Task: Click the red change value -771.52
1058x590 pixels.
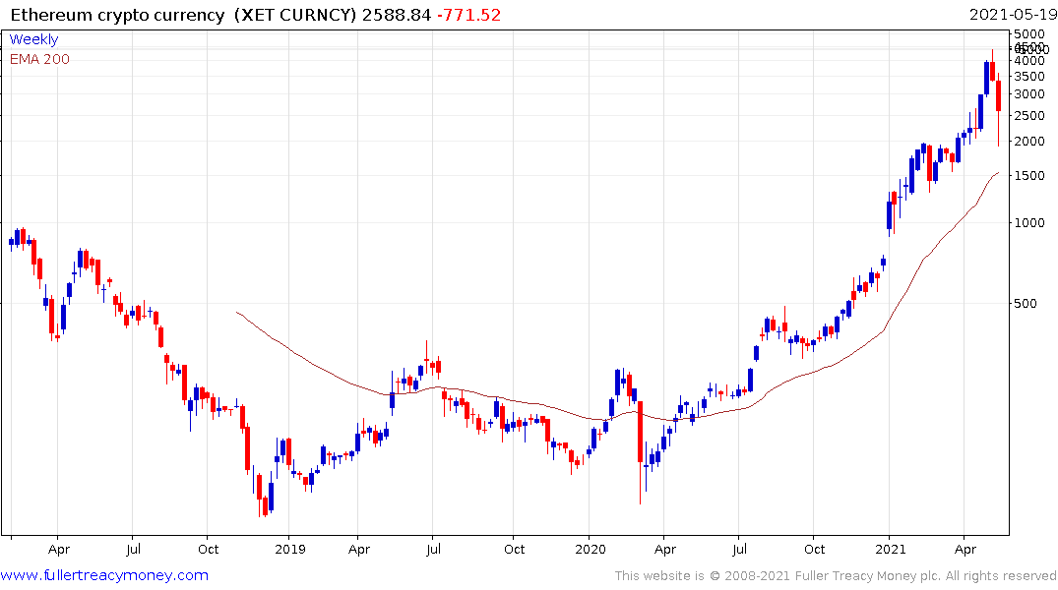Action: point(468,15)
